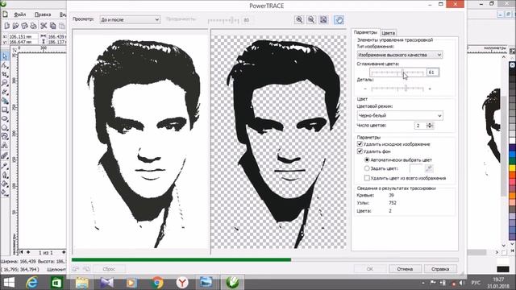Enable 'Удалить цвет из всего изображения' checkbox
This screenshot has height=290, width=516.
tap(367, 178)
